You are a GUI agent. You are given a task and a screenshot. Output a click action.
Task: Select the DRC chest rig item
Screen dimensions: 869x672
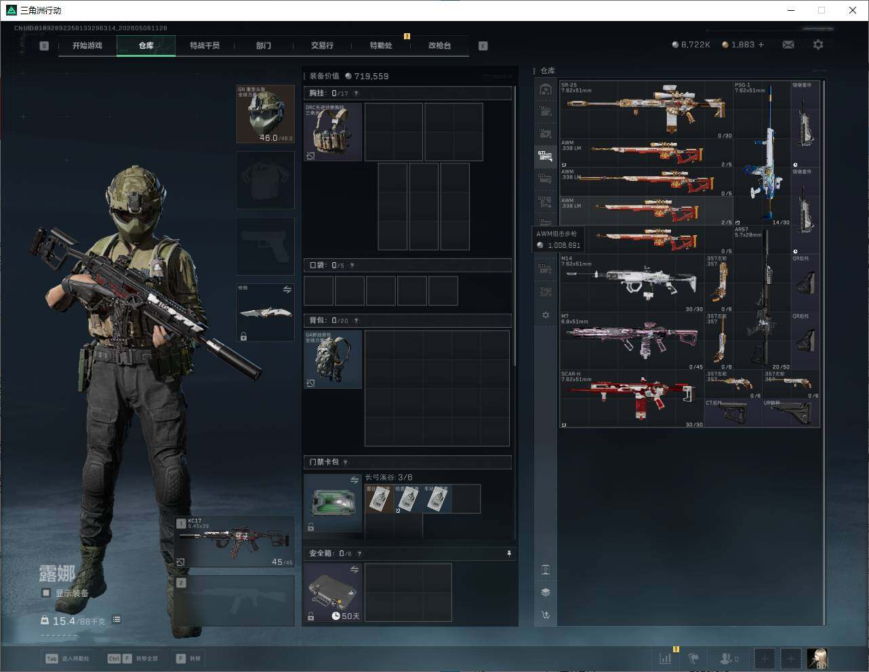333,132
